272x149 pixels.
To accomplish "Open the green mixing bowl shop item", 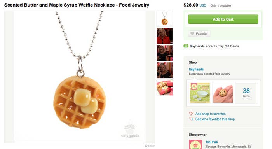I will click(x=200, y=93).
